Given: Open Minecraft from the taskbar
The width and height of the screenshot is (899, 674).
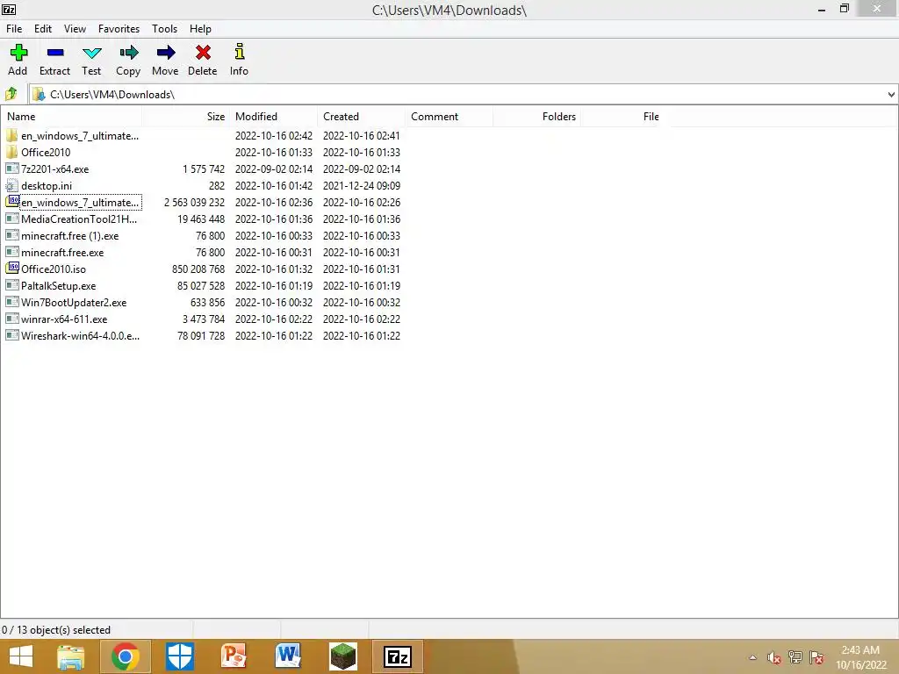Looking at the screenshot, I should click(343, 656).
